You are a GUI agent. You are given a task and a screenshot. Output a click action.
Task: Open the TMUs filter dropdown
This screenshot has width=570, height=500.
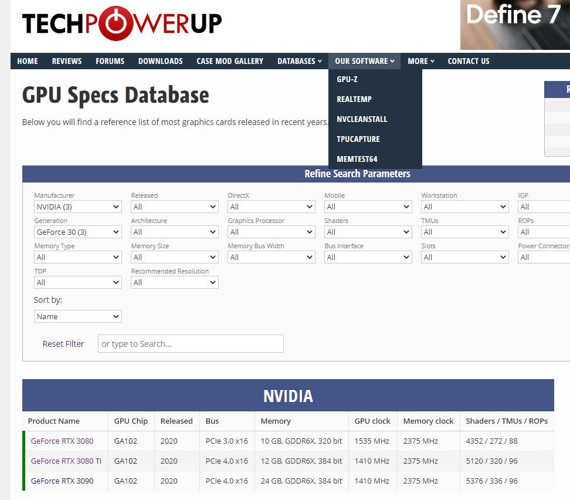click(x=464, y=232)
